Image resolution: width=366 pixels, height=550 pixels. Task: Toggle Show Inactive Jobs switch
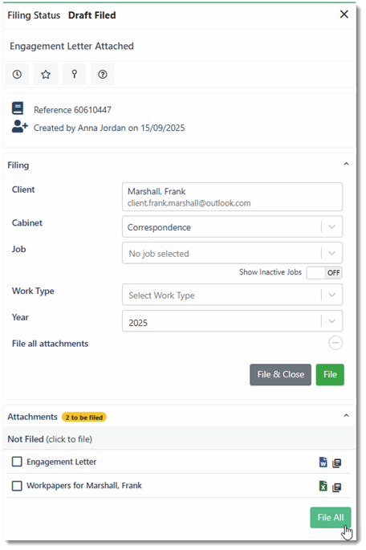pos(324,272)
